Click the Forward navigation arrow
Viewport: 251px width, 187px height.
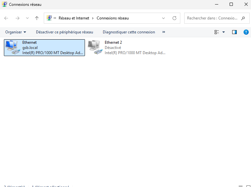pyautogui.click(x=17, y=18)
